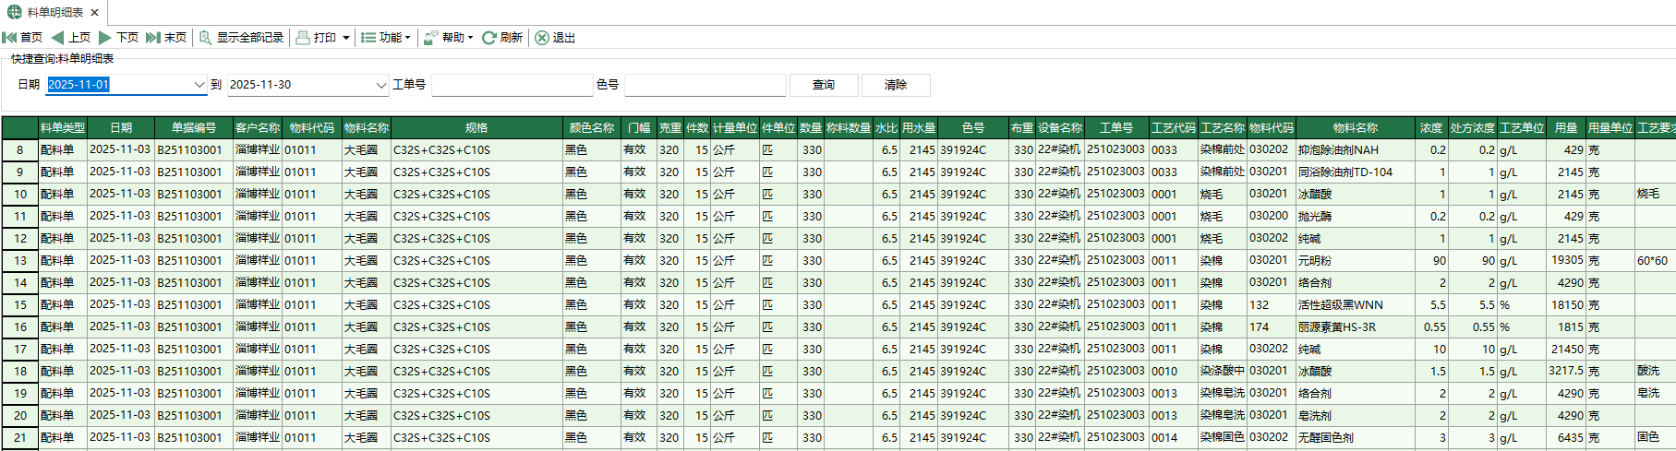This screenshot has width=1676, height=451.
Task: Click the exit (退出) icon
Action: [542, 38]
